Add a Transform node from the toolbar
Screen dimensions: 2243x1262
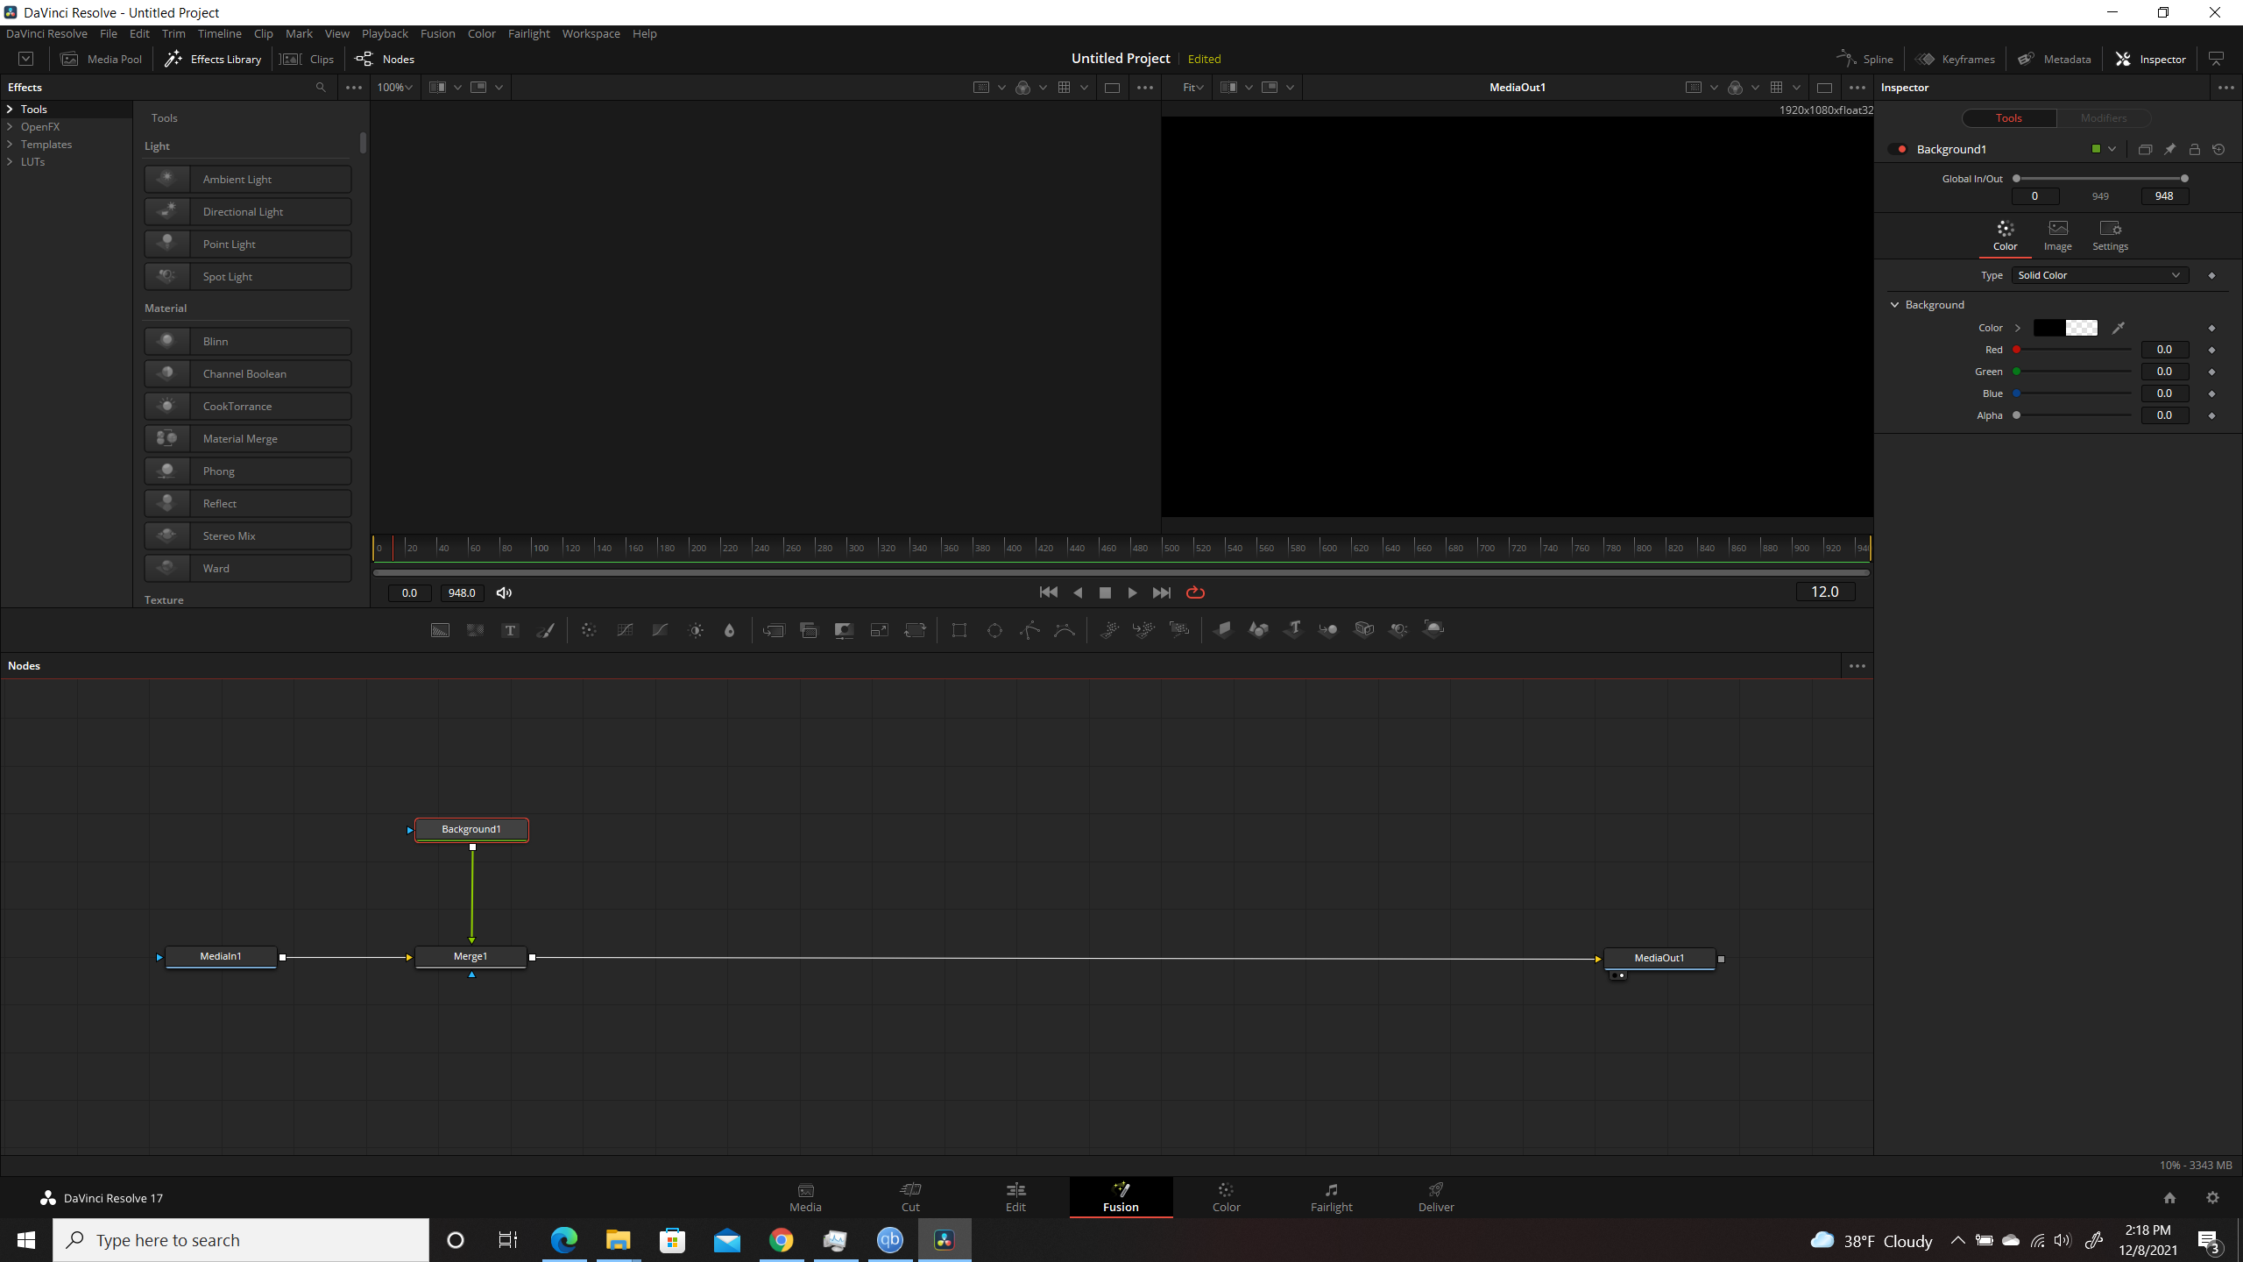[x=915, y=630]
